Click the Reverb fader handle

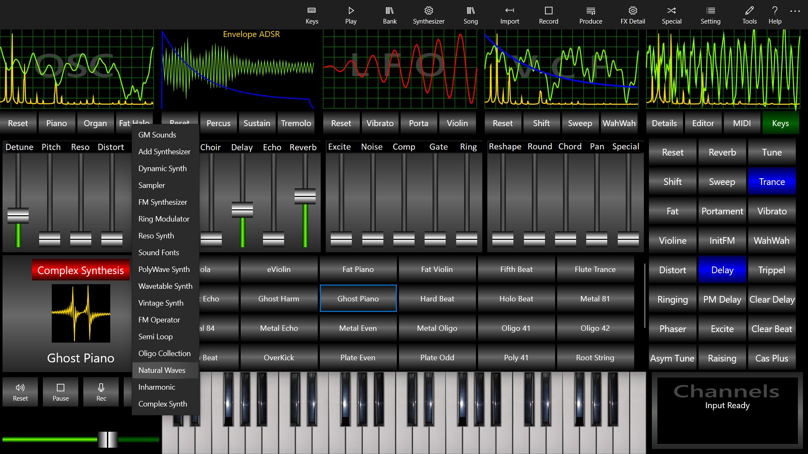pos(305,196)
